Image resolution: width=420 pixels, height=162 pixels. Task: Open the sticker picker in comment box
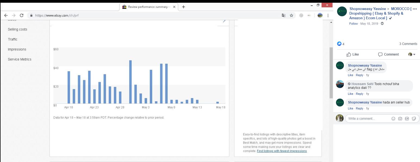click(414, 119)
